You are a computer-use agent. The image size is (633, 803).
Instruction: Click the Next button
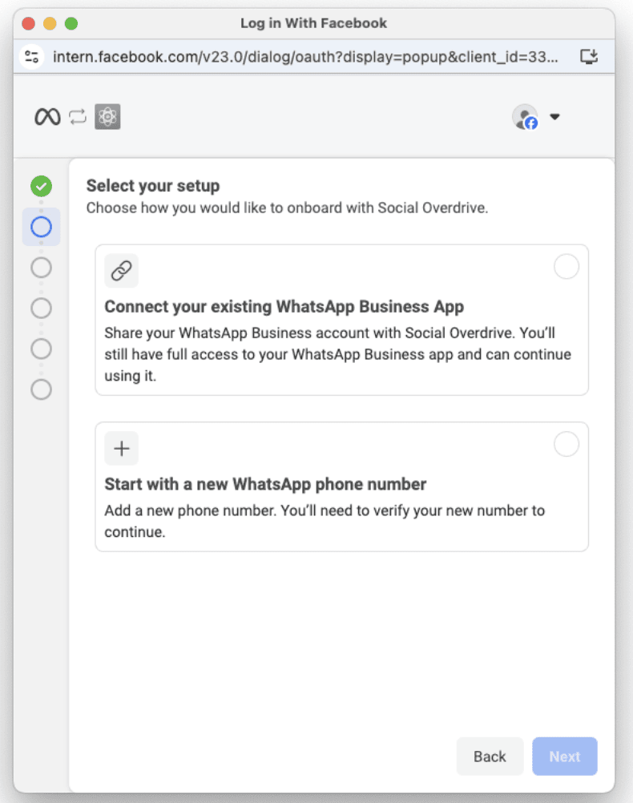click(x=565, y=757)
